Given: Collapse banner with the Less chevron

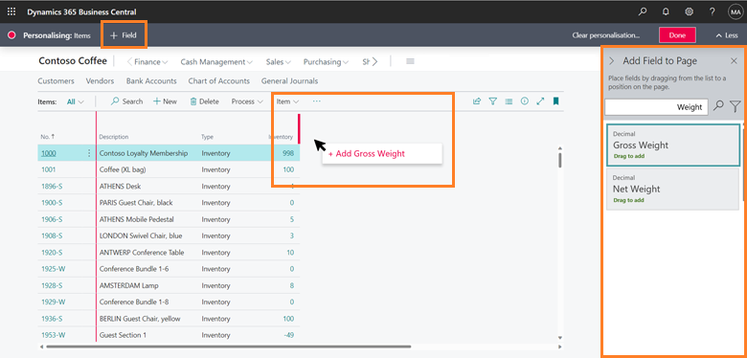Looking at the screenshot, I should point(727,35).
